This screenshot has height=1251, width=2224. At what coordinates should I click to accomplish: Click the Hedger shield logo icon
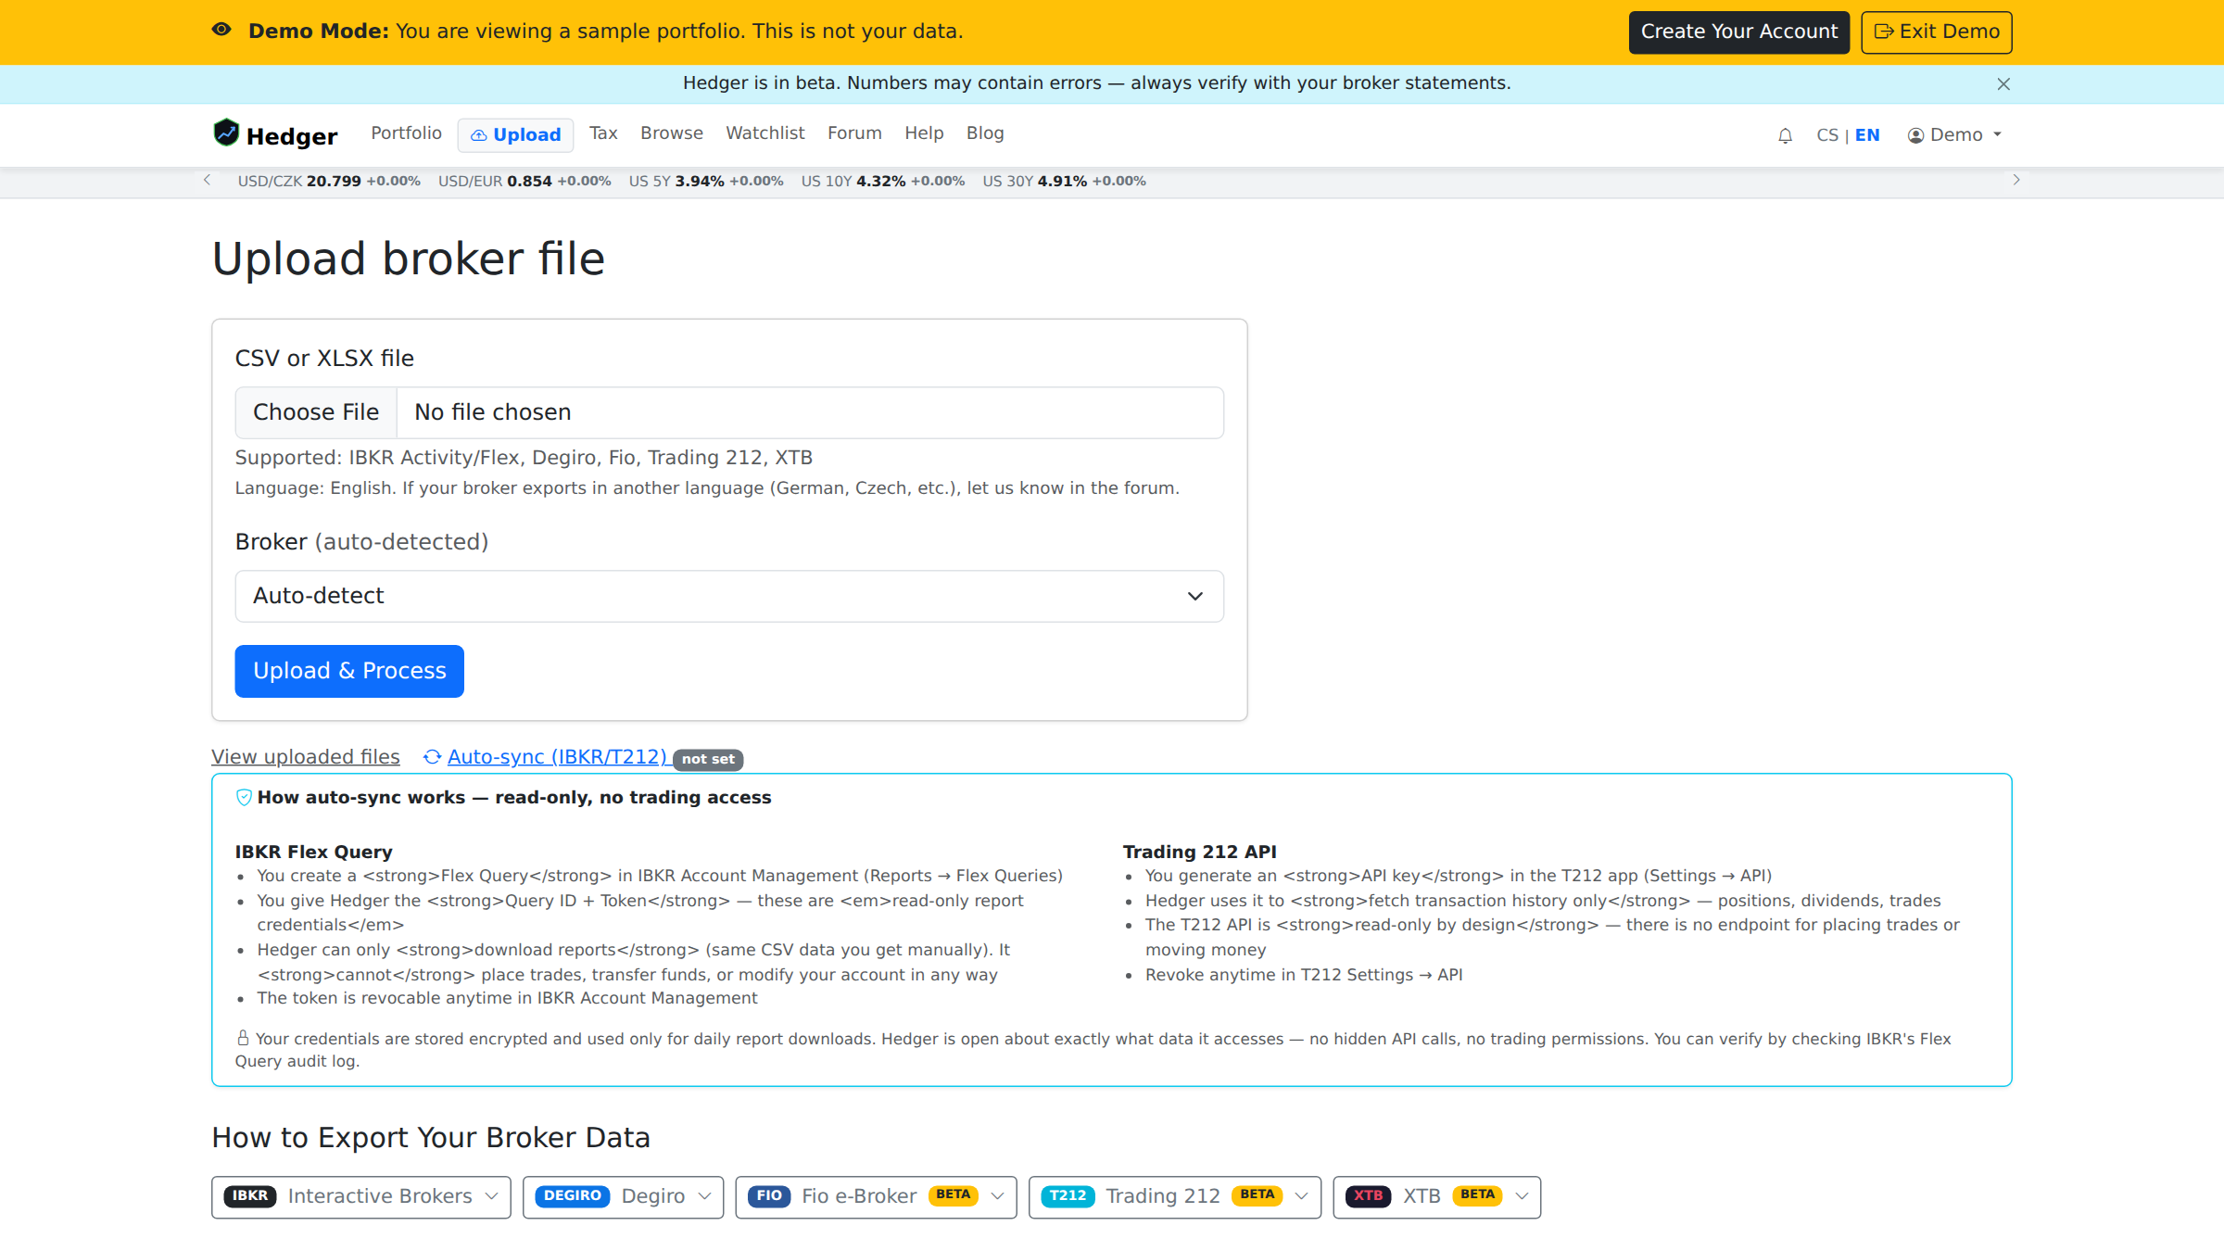point(226,133)
